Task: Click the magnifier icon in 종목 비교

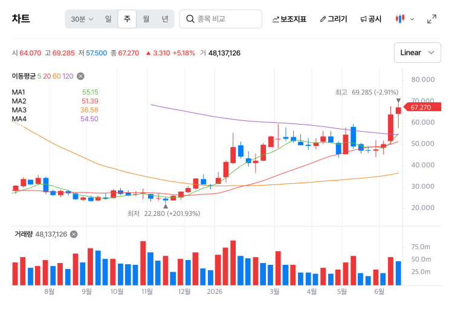Action: pyautogui.click(x=190, y=19)
